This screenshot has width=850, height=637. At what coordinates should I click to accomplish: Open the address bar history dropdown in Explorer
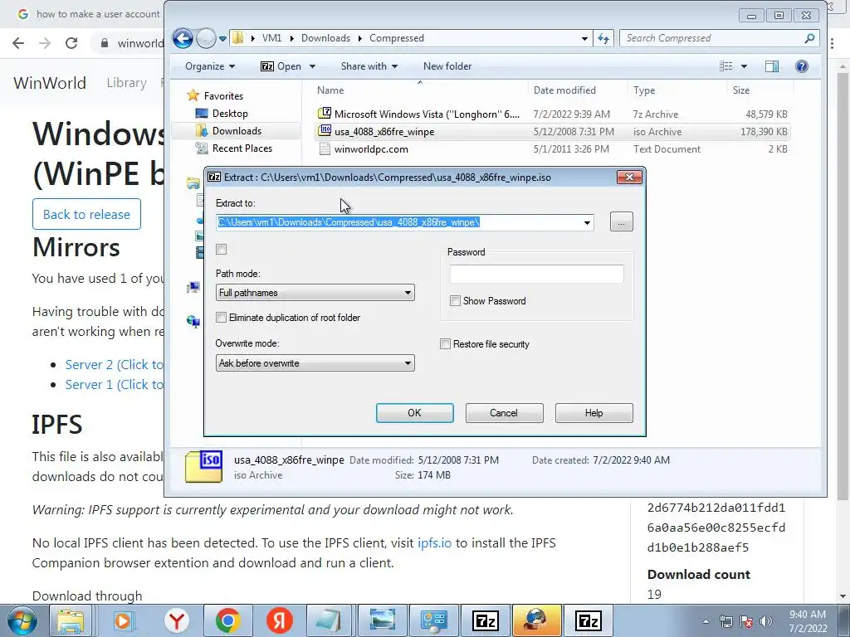[584, 38]
